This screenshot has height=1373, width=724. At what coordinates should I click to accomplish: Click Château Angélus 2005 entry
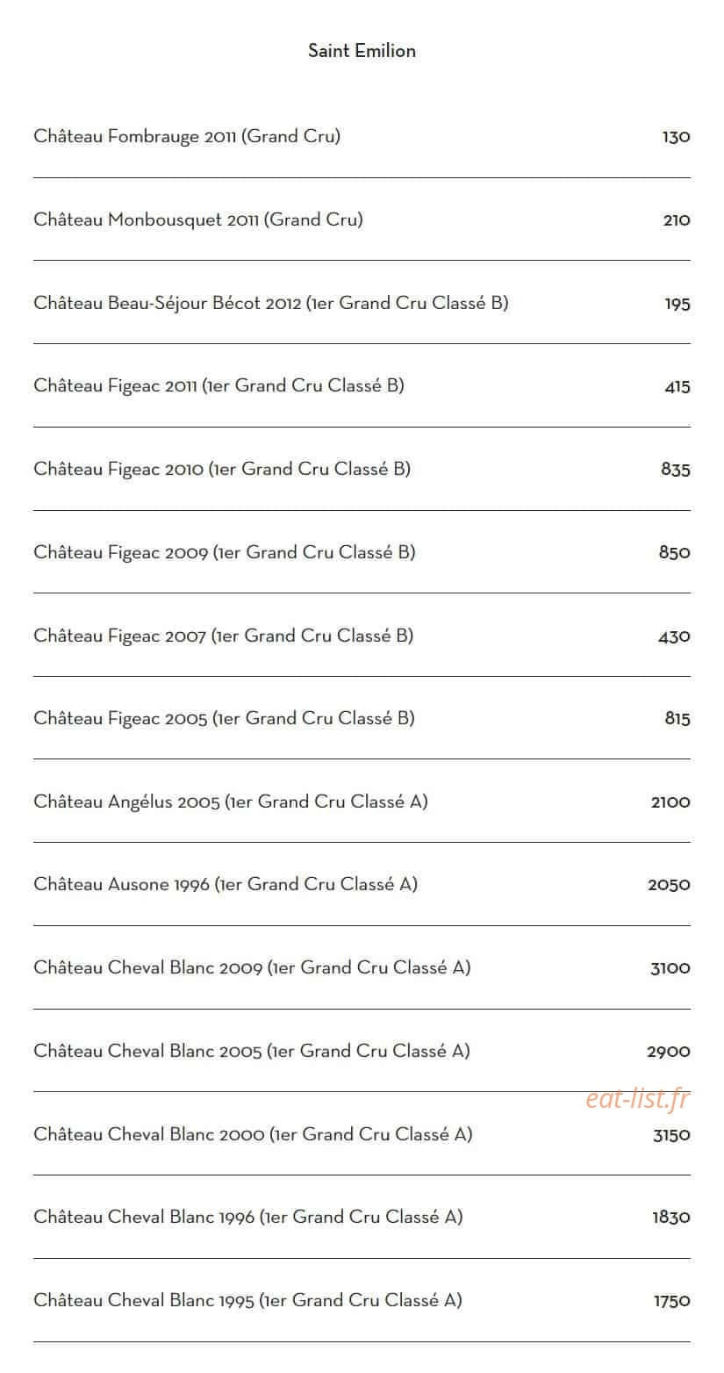click(x=362, y=802)
